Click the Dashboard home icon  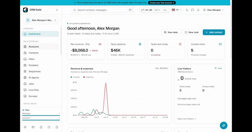coord(25,34)
